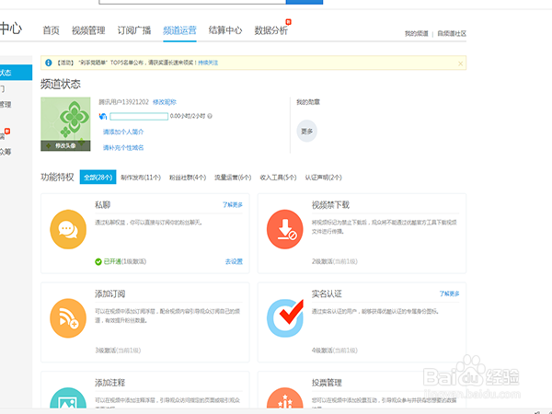552x414 pixels.
Task: Click the 功能特权 heading
Action: [x=57, y=177]
